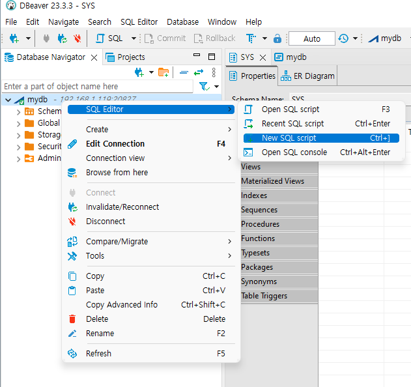Click Collapse All icon in Database Navigator
The image size is (411, 387).
click(184, 72)
